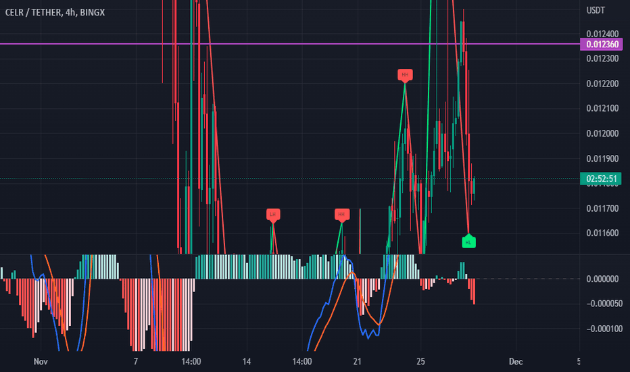Click the green HL swing low marker
Screen dimensions: 630x372
click(x=468, y=241)
